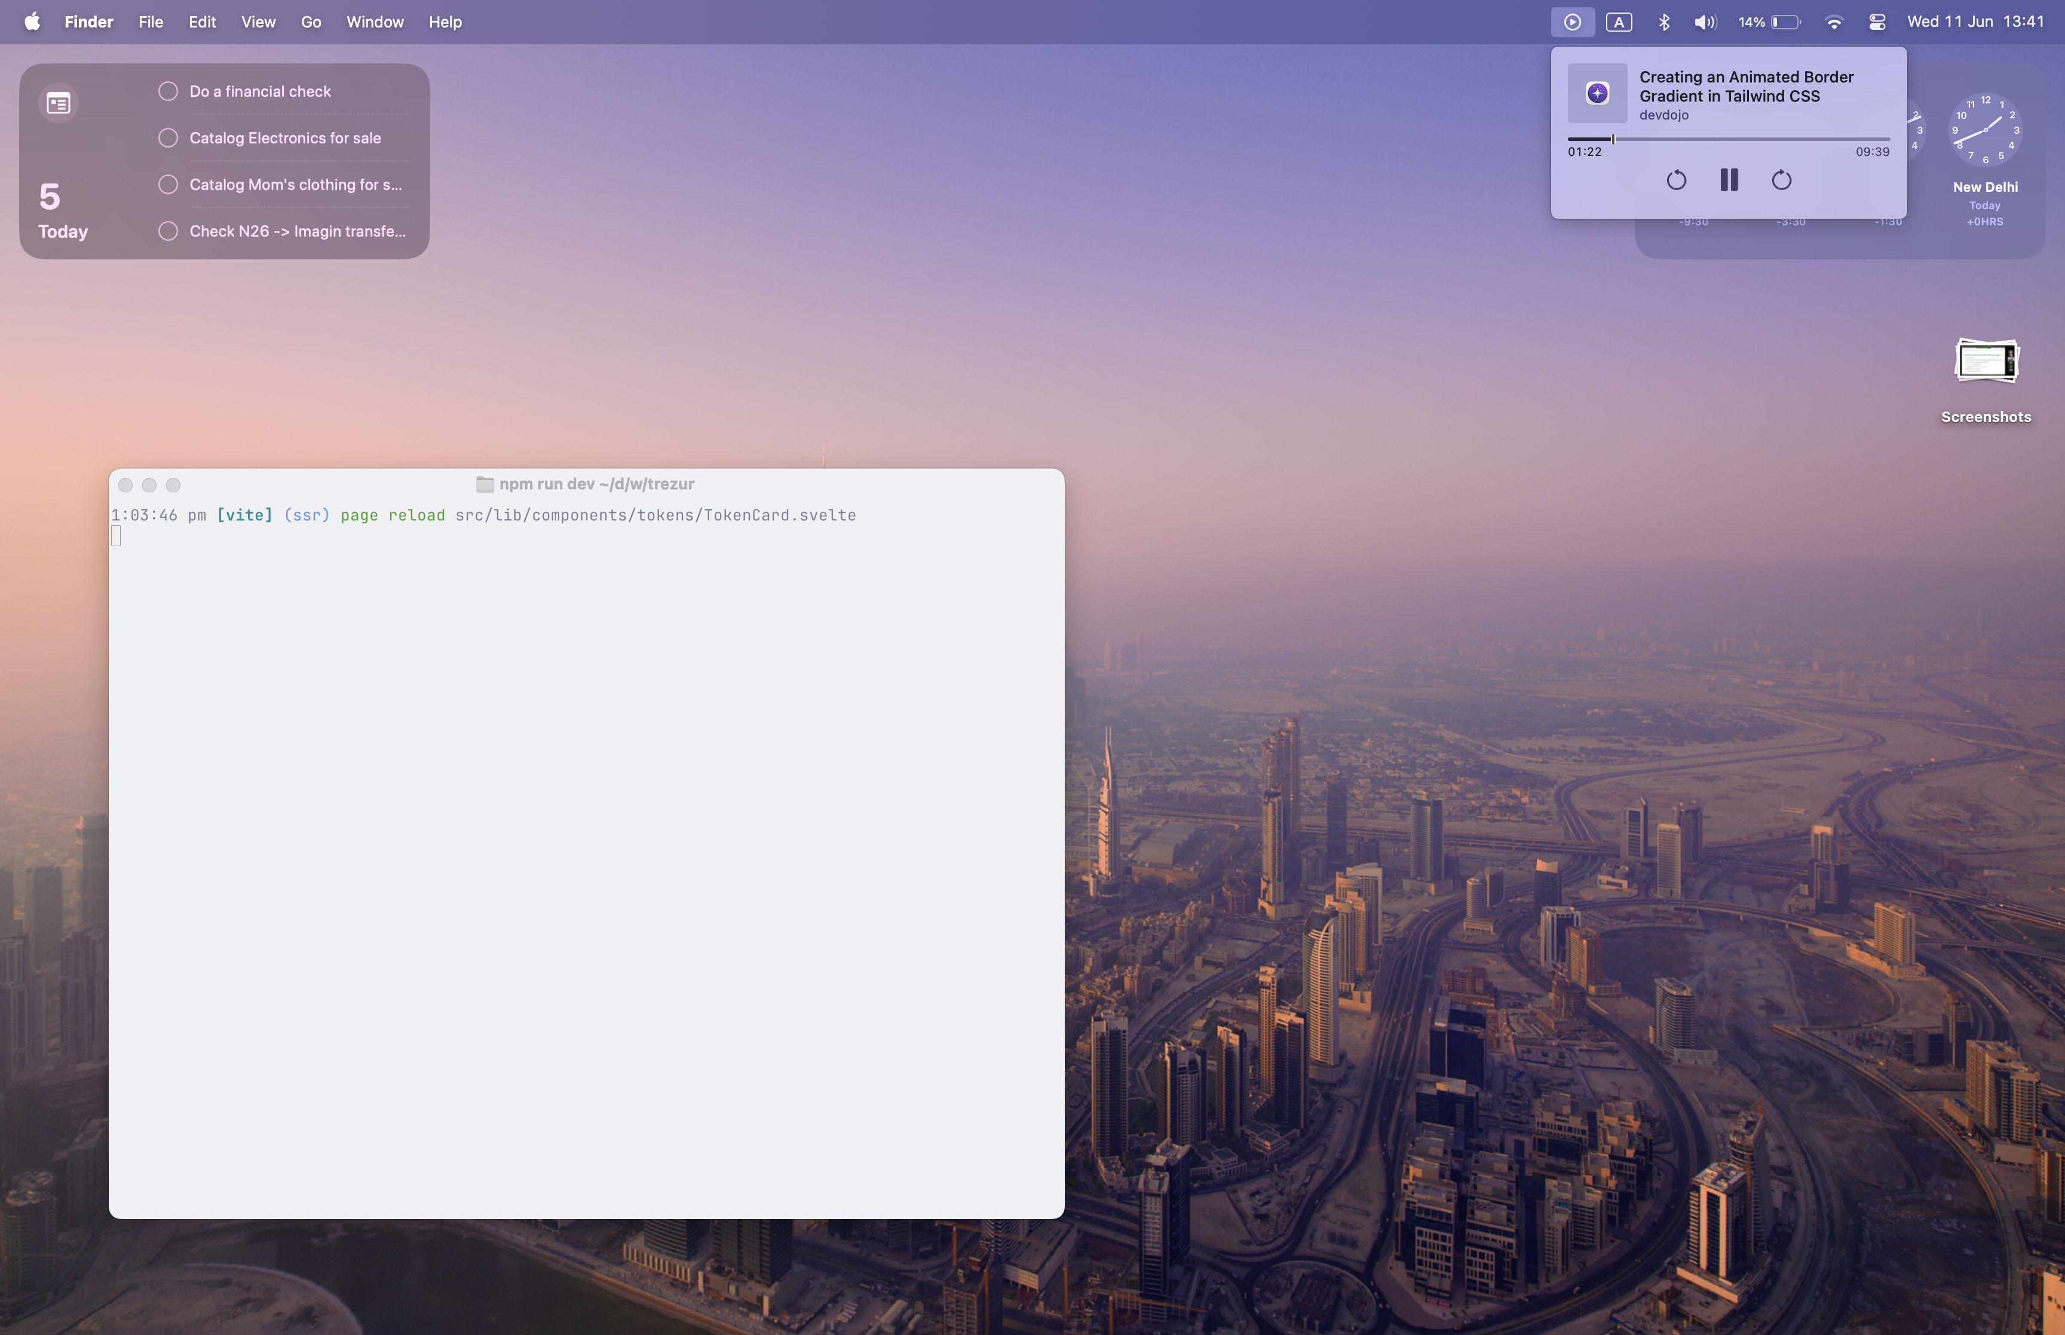Image resolution: width=2065 pixels, height=1335 pixels.
Task: Open the Bluetooth menu bar icon
Action: (x=1664, y=22)
